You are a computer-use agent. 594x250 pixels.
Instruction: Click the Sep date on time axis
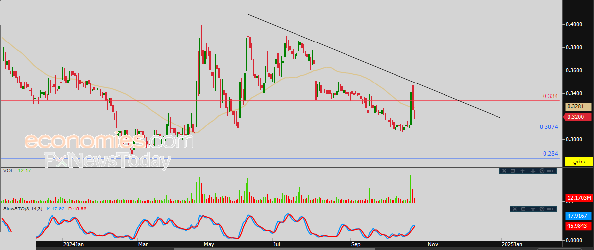[356, 244]
